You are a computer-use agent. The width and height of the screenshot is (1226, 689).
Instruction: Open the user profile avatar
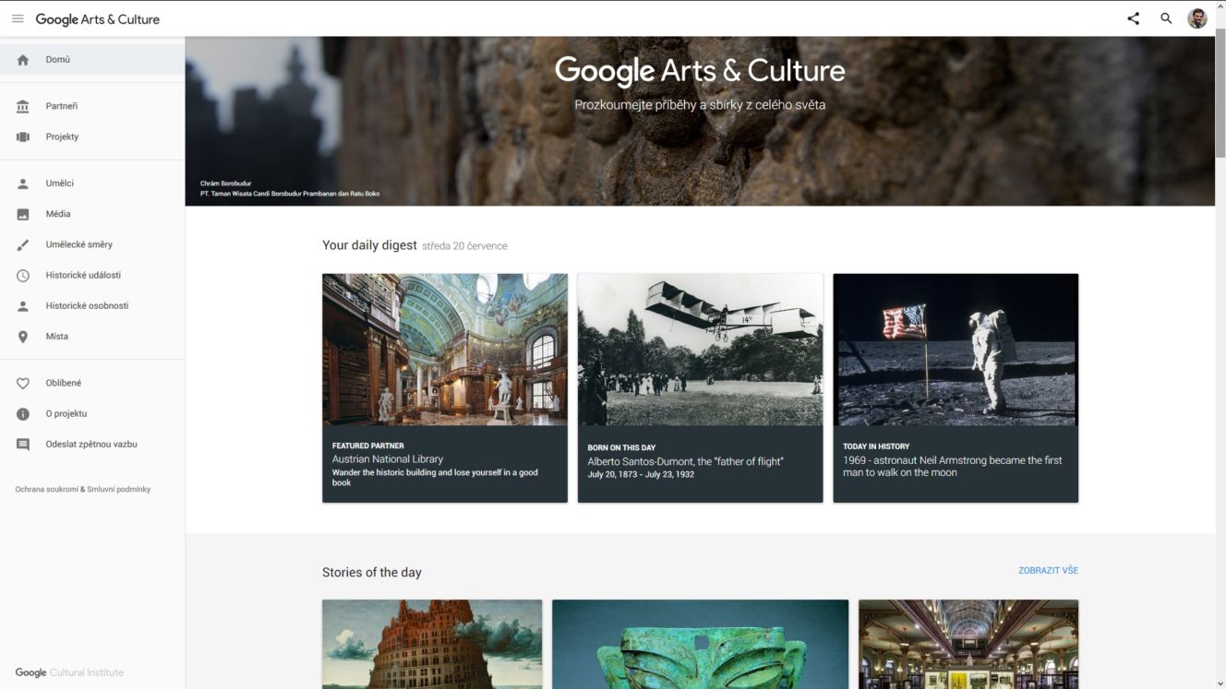pos(1197,18)
